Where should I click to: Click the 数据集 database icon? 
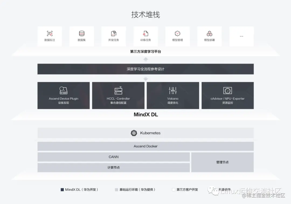pyautogui.click(x=82, y=34)
